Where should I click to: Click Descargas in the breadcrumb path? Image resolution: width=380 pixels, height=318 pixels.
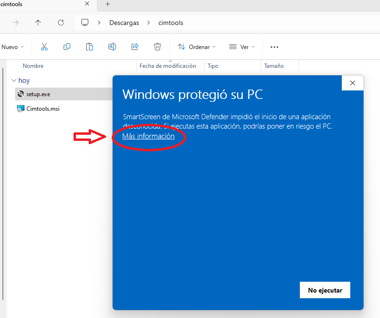[x=124, y=23]
